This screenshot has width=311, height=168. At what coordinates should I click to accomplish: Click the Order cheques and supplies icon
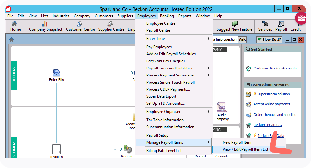[x=249, y=115]
